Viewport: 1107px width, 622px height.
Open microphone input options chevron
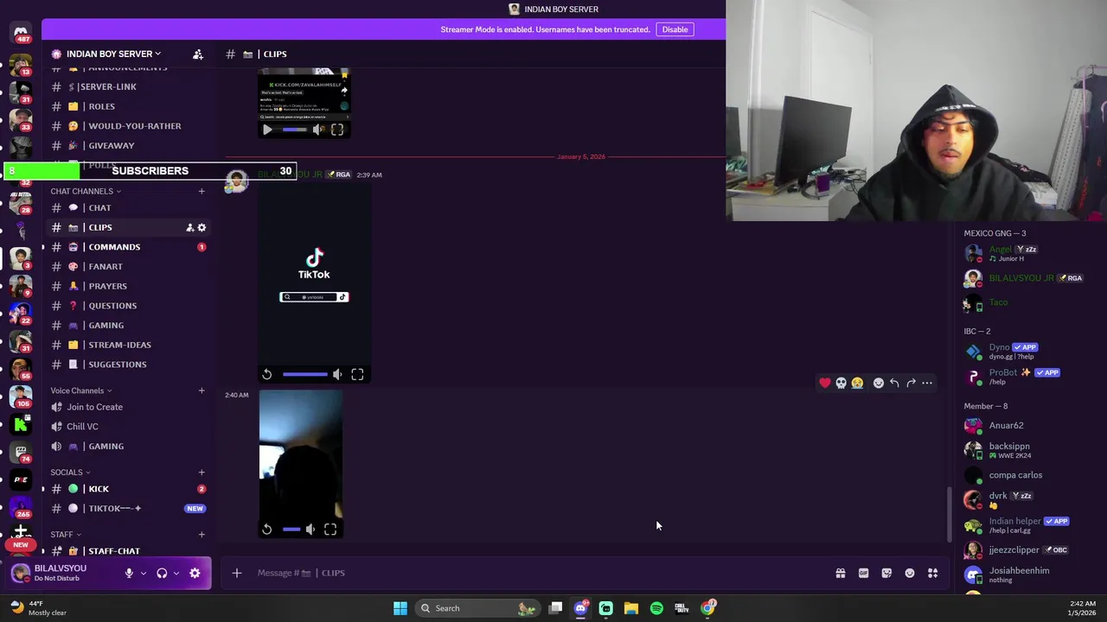point(143,573)
